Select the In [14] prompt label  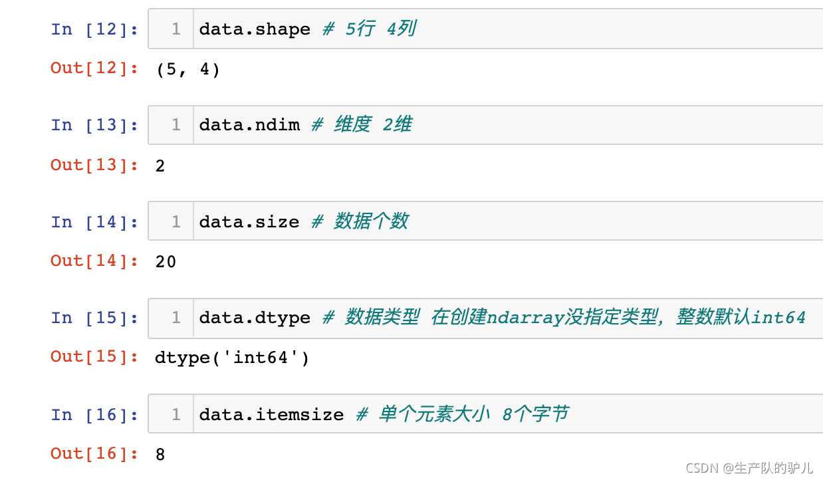(x=95, y=221)
